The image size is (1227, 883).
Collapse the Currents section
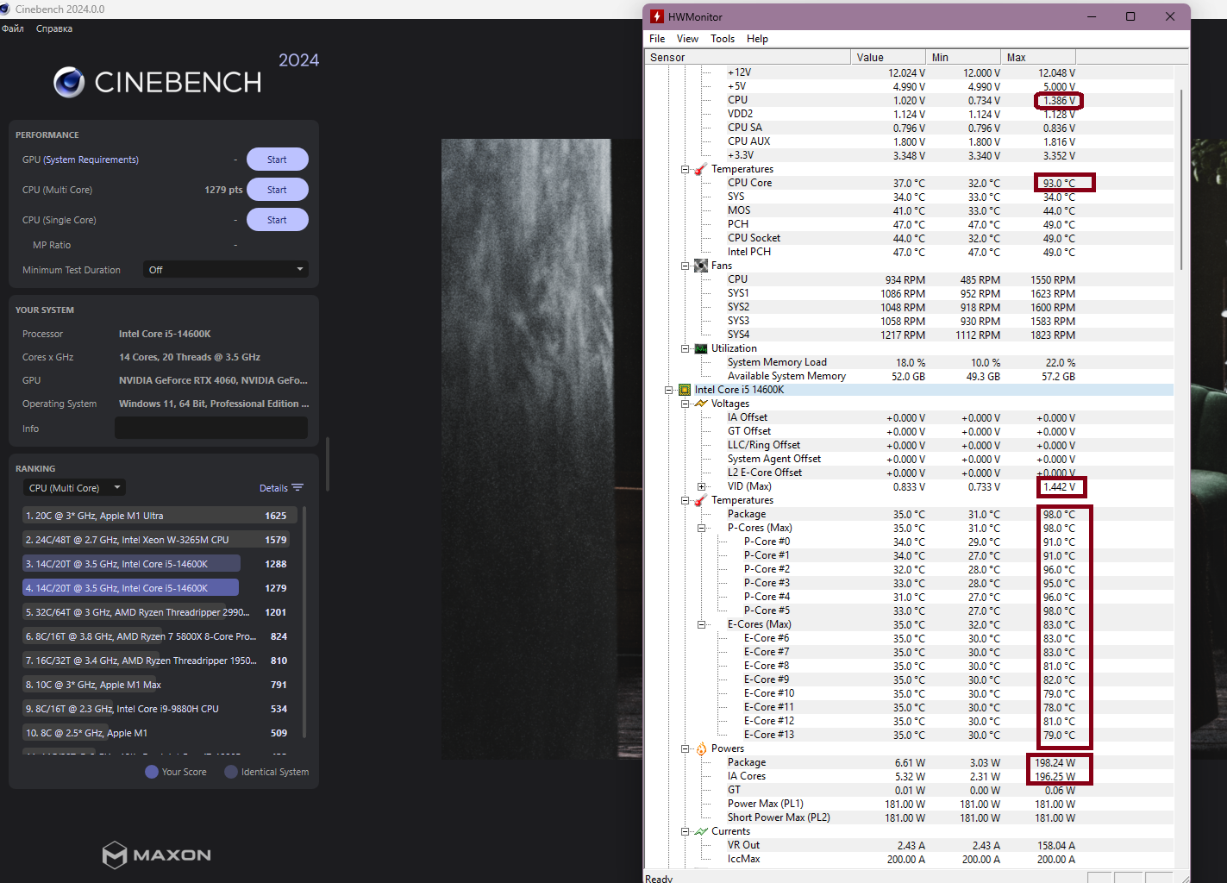pyautogui.click(x=685, y=831)
